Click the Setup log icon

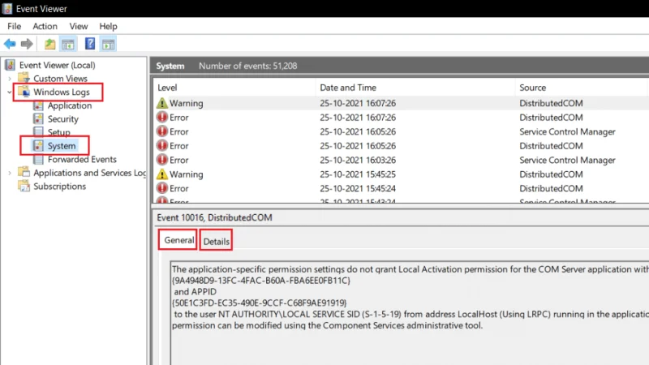point(38,131)
